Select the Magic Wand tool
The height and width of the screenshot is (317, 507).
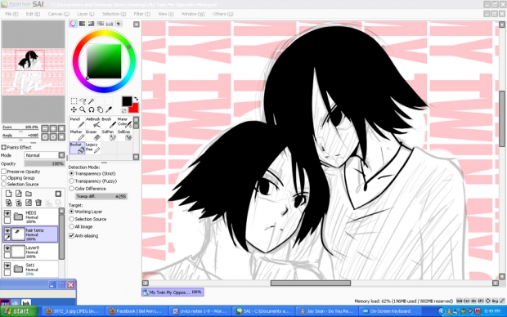pyautogui.click(x=92, y=101)
